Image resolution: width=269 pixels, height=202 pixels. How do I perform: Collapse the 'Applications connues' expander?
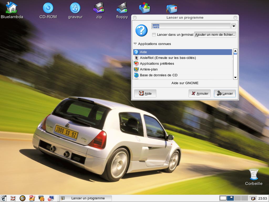[135, 44]
